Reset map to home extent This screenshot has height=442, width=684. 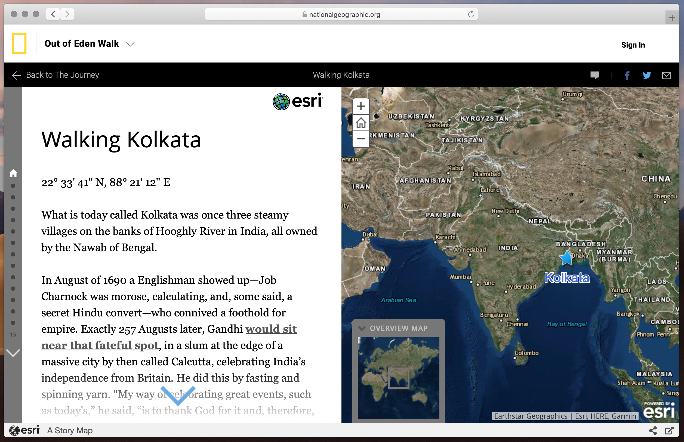click(x=361, y=123)
